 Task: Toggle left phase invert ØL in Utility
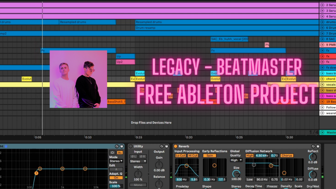[x=133, y=157]
